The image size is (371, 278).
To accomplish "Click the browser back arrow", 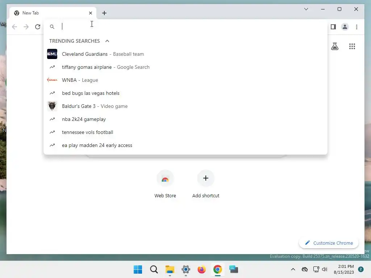I will pyautogui.click(x=14, y=27).
